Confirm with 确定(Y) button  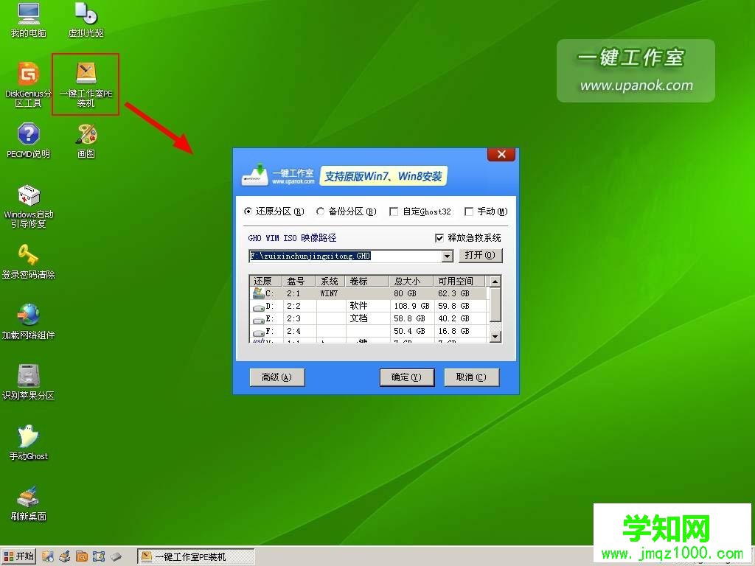coord(406,377)
